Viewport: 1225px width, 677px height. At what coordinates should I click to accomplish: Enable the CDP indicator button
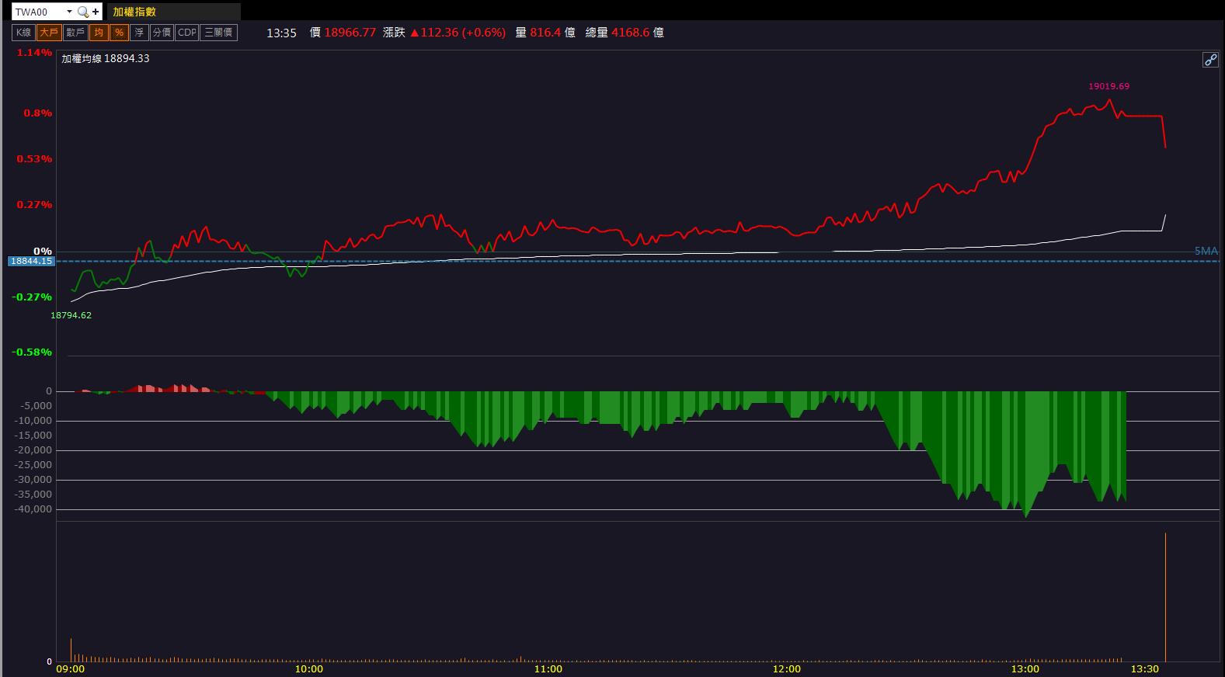[x=187, y=33]
